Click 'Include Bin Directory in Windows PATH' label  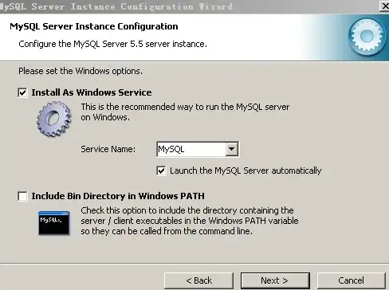[x=118, y=196]
